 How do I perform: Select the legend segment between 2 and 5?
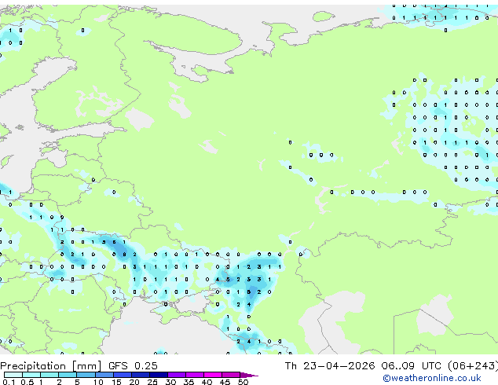68,375
